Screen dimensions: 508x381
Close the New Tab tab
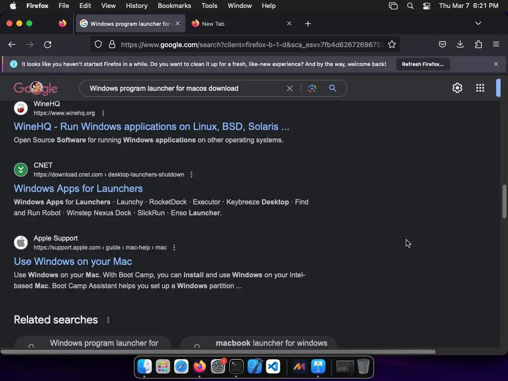tap(289, 23)
